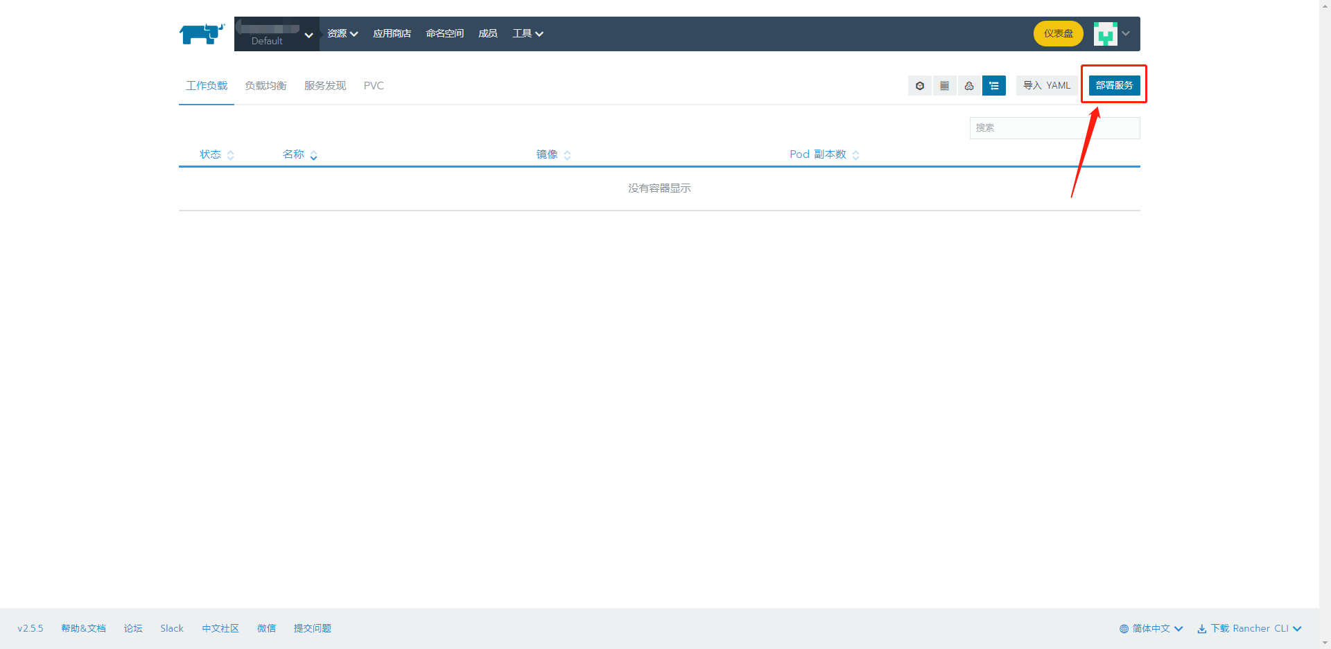Select the 工作负载 tab
The height and width of the screenshot is (649, 1331).
tap(207, 86)
